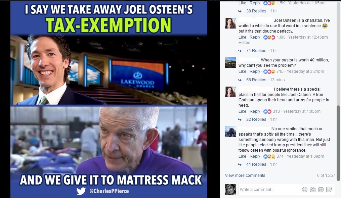The height and width of the screenshot is (198, 341).
Task: Expand the 41 Replies thread
Action: coord(256,164)
